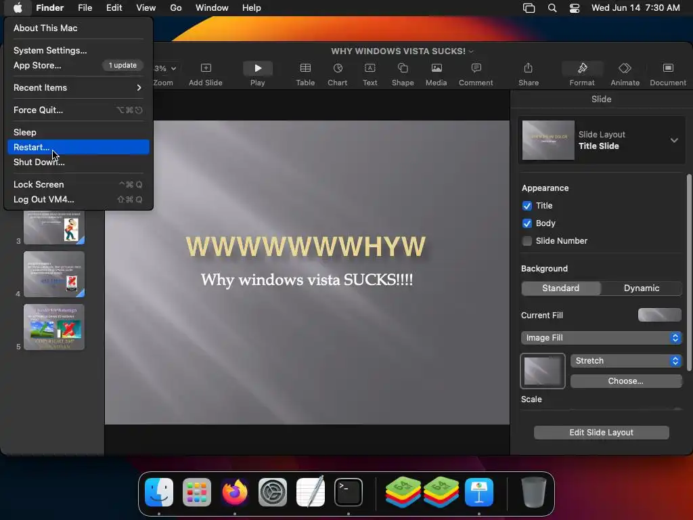This screenshot has height=520, width=693.
Task: Uncheck the Body appearance checkbox
Action: [x=527, y=223]
